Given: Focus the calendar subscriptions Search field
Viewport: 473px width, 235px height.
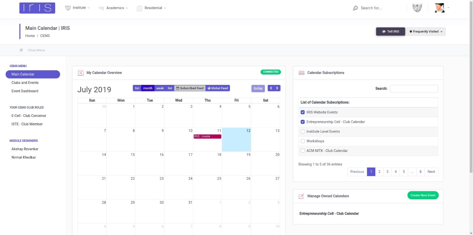Looking at the screenshot, I should [x=414, y=89].
